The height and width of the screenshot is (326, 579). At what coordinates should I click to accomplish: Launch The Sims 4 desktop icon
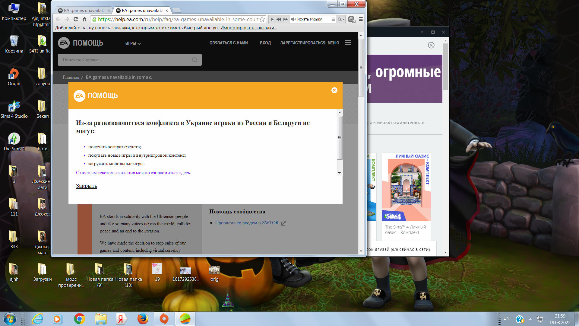[x=14, y=142]
